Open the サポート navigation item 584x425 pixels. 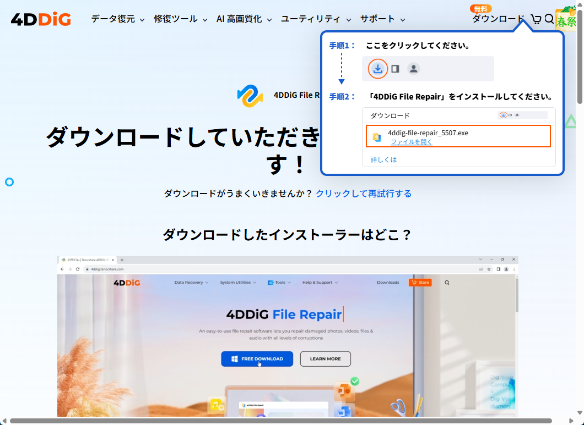(377, 19)
